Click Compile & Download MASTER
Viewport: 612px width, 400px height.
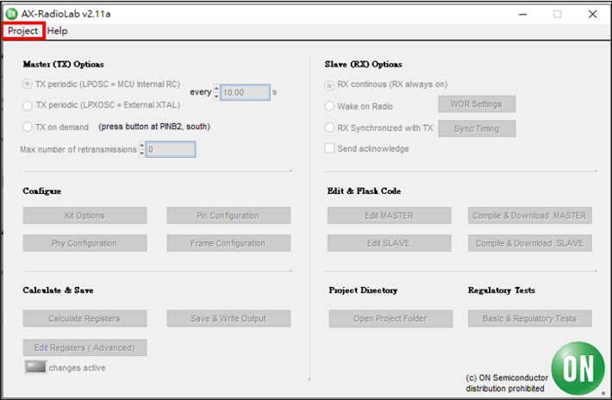(x=529, y=216)
